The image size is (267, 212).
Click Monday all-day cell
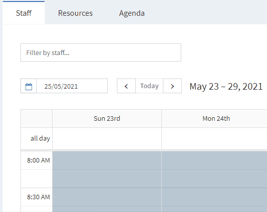[x=214, y=139]
